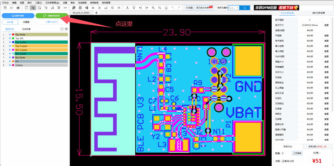Click the undo arrow icon
This screenshot has width=334, height=166.
click(x=173, y=7)
